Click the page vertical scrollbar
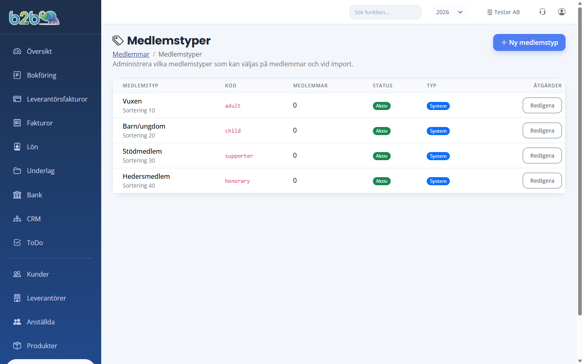The width and height of the screenshot is (583, 364). (x=580, y=162)
